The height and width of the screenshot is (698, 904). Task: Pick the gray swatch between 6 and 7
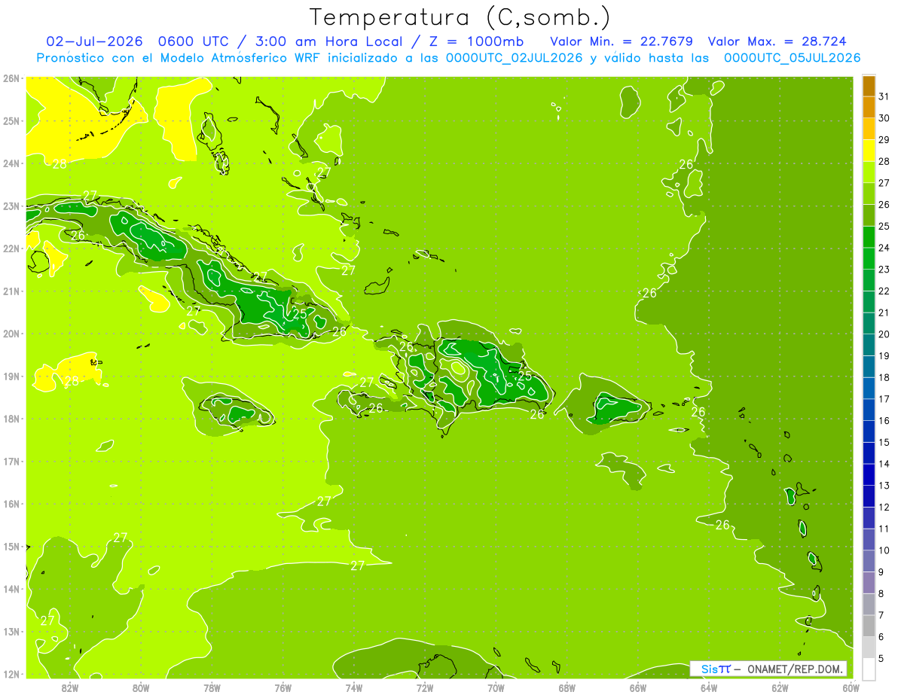869,626
